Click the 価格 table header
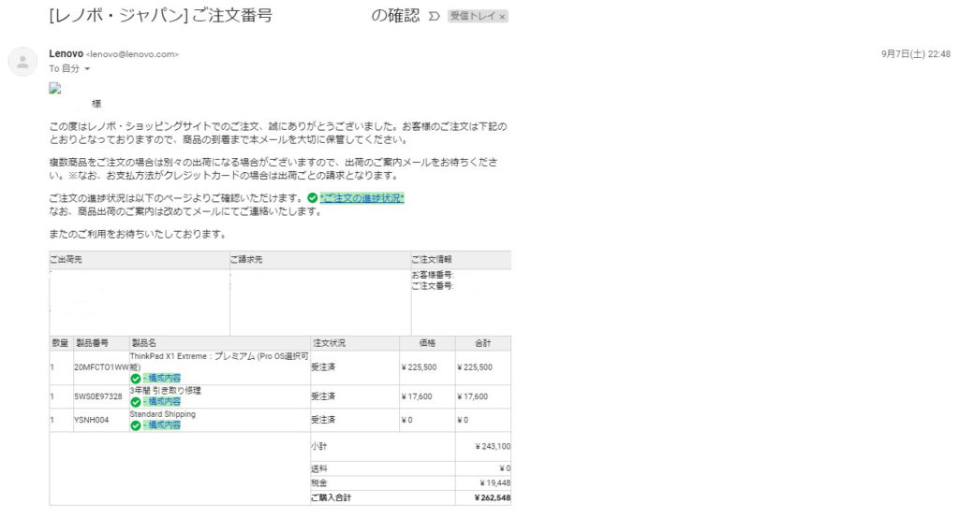Screen dimensions: 959x518 (x=427, y=343)
